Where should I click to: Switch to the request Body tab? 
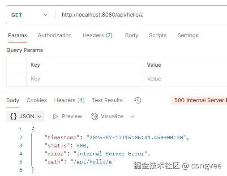[132, 35]
